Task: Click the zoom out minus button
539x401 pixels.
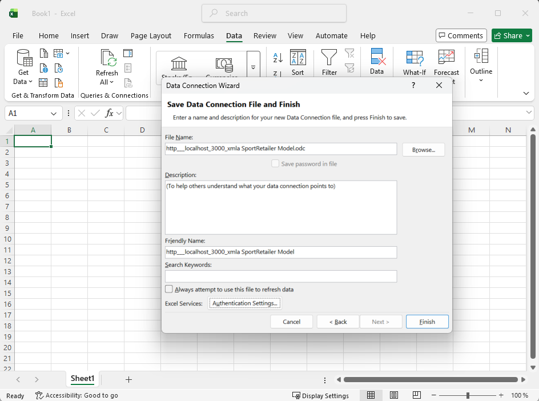Action: coord(434,395)
